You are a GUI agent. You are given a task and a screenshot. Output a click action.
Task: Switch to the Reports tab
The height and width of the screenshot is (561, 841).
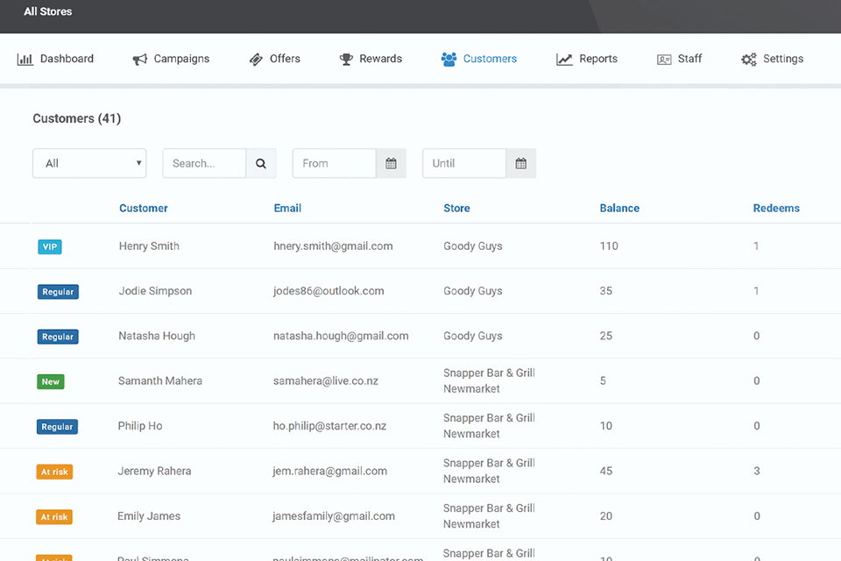click(597, 59)
